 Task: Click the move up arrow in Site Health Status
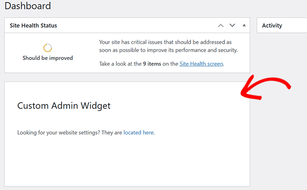pyautogui.click(x=221, y=26)
